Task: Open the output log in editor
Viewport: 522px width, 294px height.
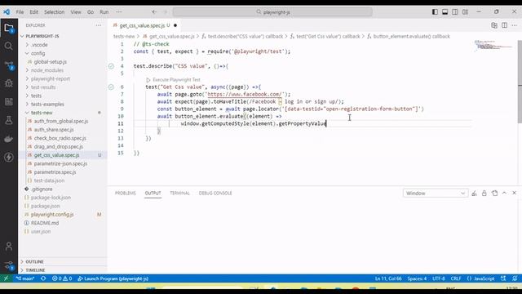Action: coord(494,194)
